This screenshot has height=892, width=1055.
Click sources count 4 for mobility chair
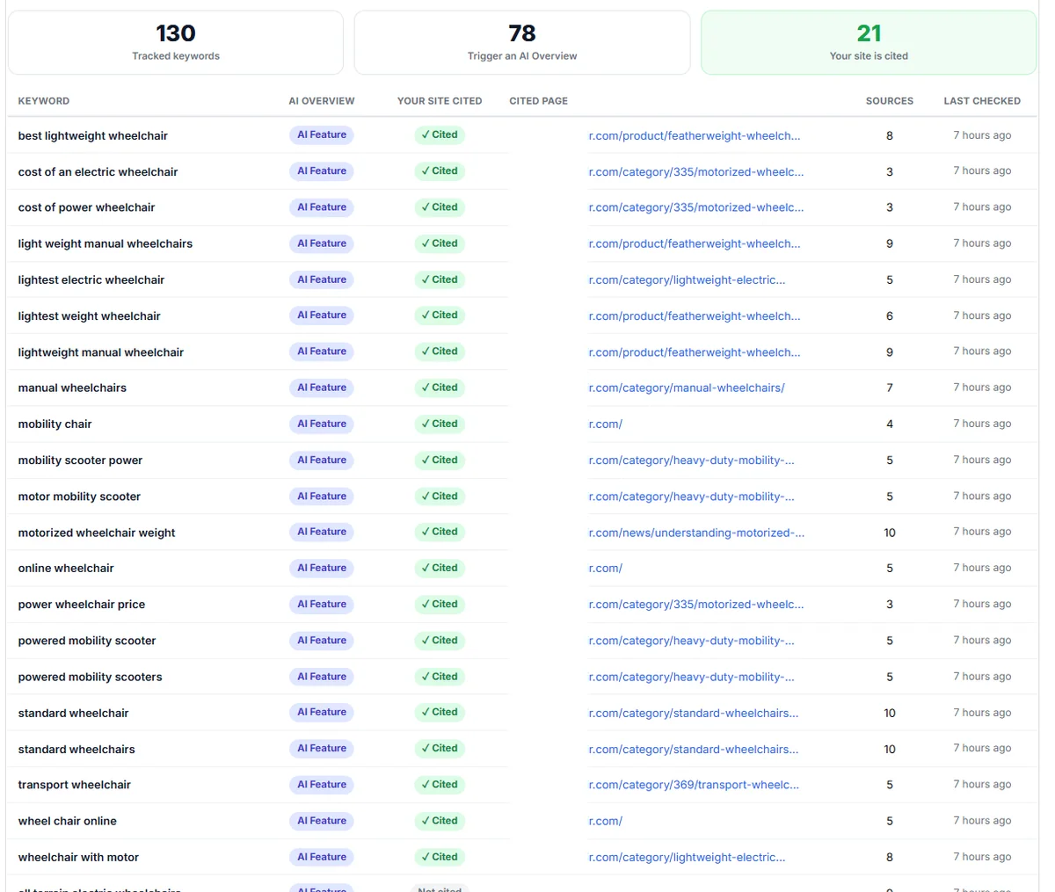pyautogui.click(x=890, y=424)
